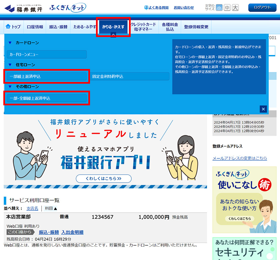Image resolution: width=280 pixels, height=260 pixels.
Task: Open the ためる・ふやす menu tab
Action: click(85, 27)
